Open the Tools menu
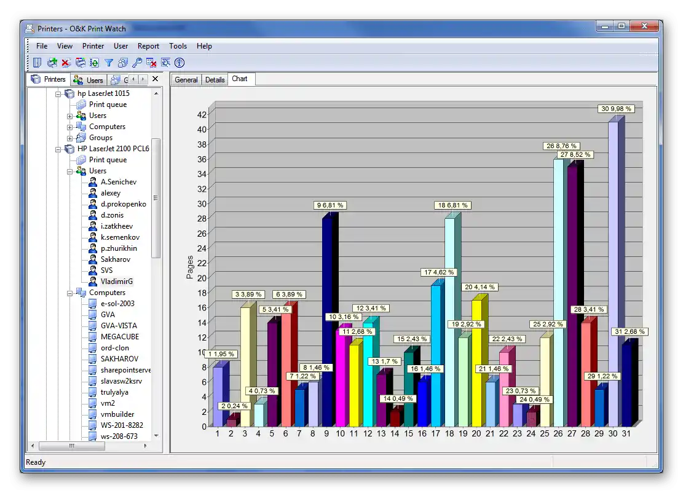 point(178,45)
